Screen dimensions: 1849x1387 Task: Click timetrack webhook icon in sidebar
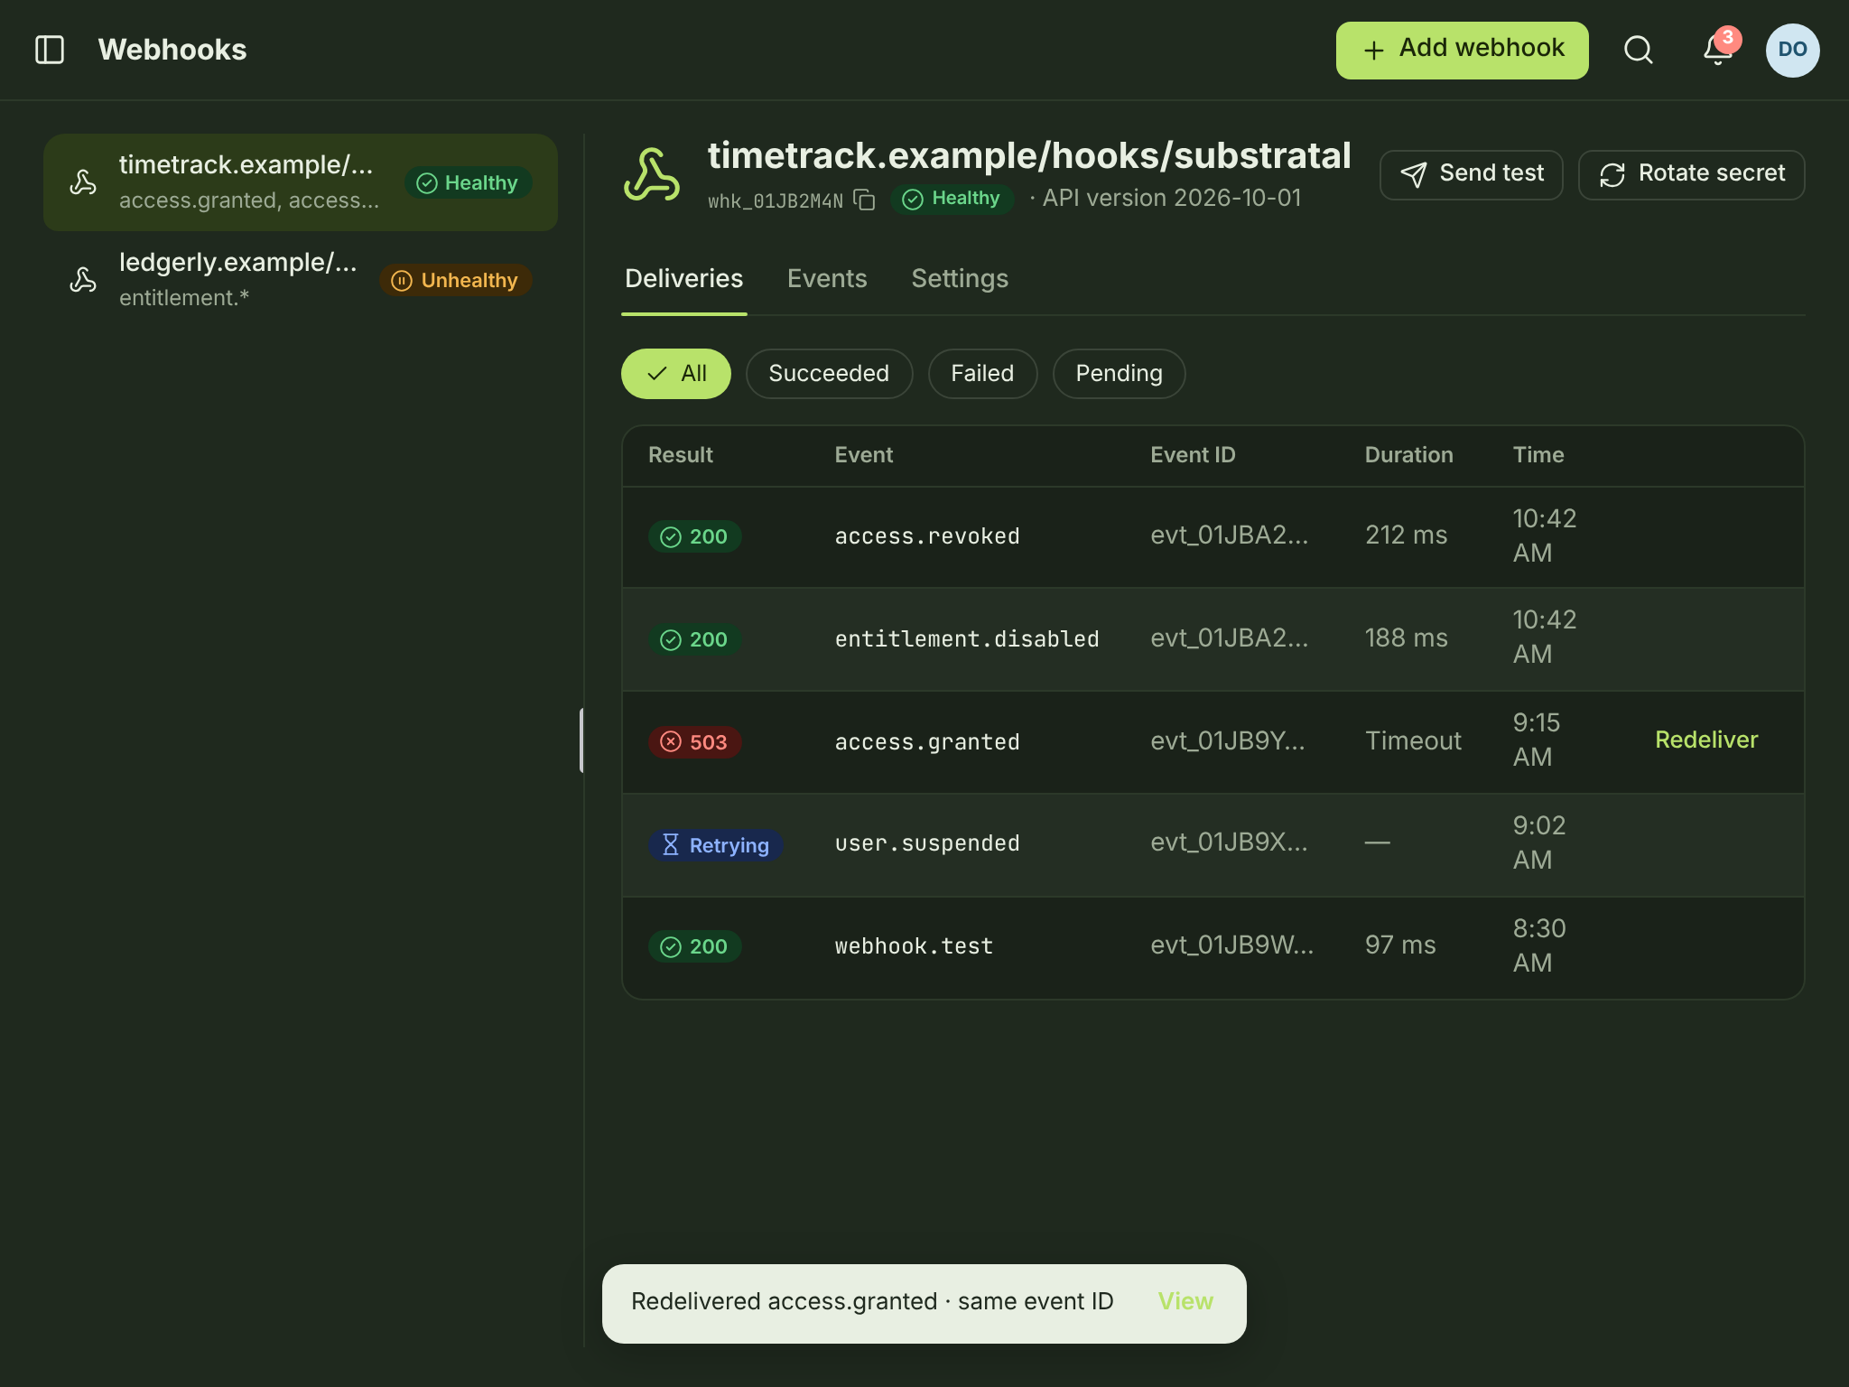point(83,182)
